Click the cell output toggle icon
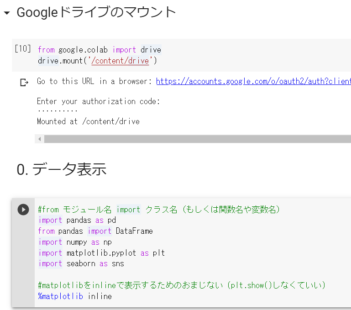This screenshot has width=351, height=310. click(x=24, y=83)
